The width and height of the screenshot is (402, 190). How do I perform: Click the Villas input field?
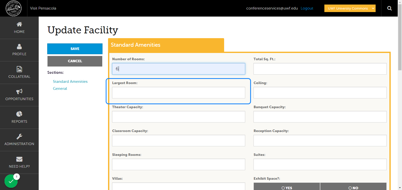[179, 186]
